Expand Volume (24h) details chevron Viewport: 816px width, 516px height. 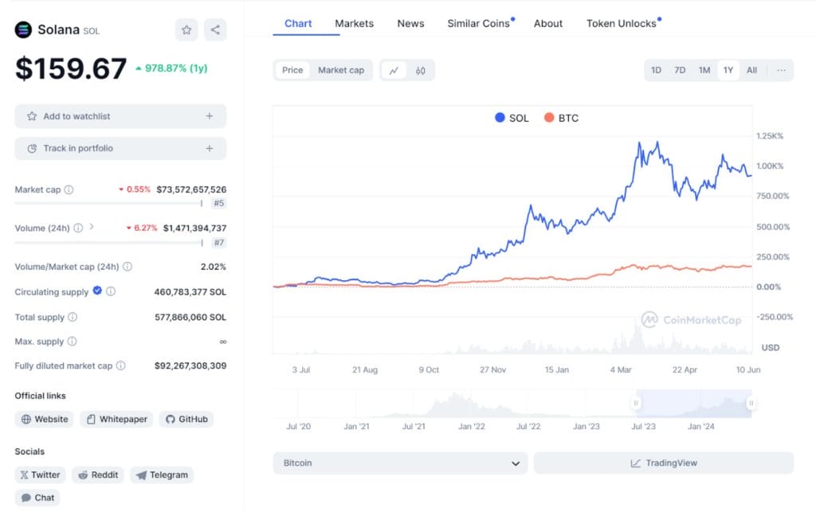click(x=92, y=226)
